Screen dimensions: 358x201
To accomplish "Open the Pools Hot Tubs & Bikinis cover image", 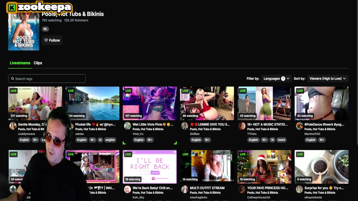I will coord(23,31).
